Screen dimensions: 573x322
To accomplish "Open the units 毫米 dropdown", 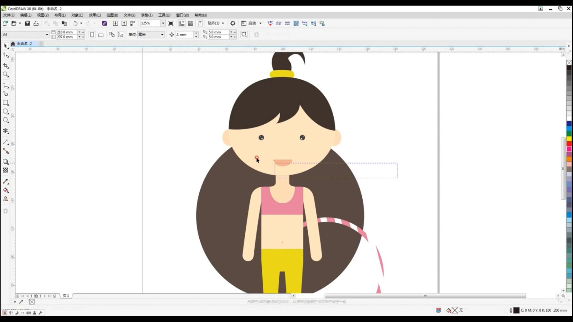I will (162, 35).
